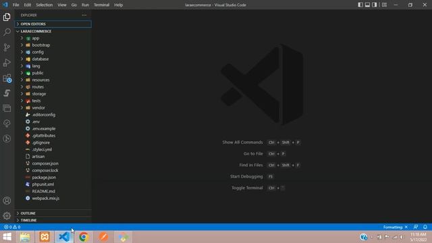Viewport: 432px width, 243px height.
Task: Open the .styleci.yml file
Action: click(x=53, y=149)
